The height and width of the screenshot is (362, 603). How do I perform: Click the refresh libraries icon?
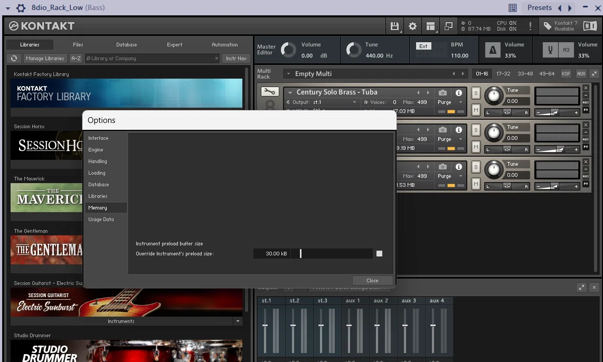(x=14, y=59)
